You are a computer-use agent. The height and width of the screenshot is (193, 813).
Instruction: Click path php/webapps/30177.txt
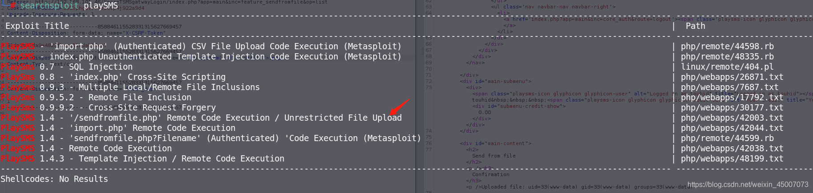pos(732,107)
